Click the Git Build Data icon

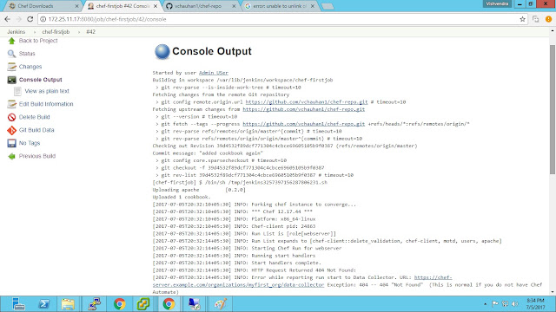(11, 130)
